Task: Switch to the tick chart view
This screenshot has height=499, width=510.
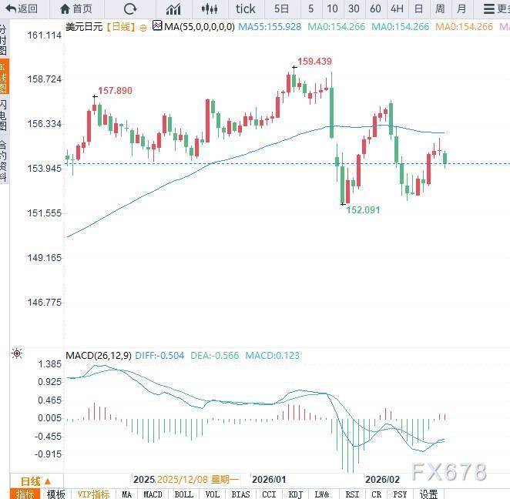Action: 245,8
